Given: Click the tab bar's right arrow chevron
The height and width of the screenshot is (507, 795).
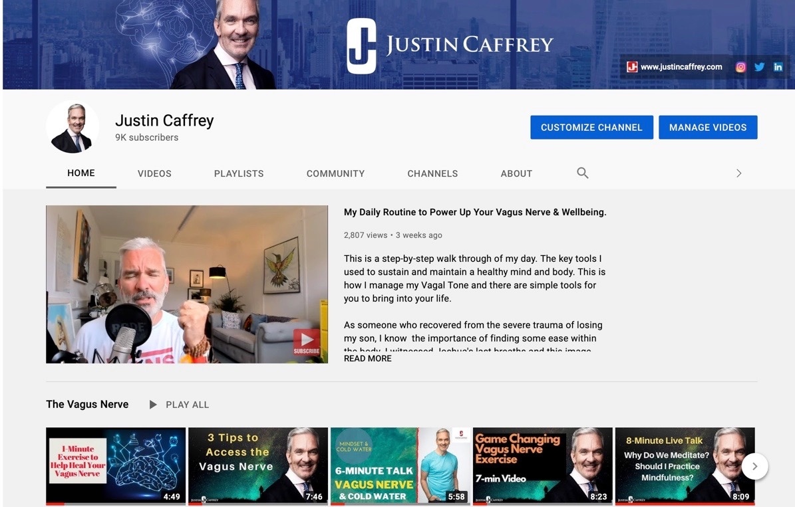Looking at the screenshot, I should pyautogui.click(x=738, y=173).
